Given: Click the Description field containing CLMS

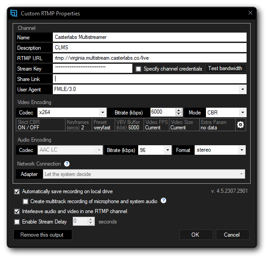Looking at the screenshot, I should click(x=149, y=48).
